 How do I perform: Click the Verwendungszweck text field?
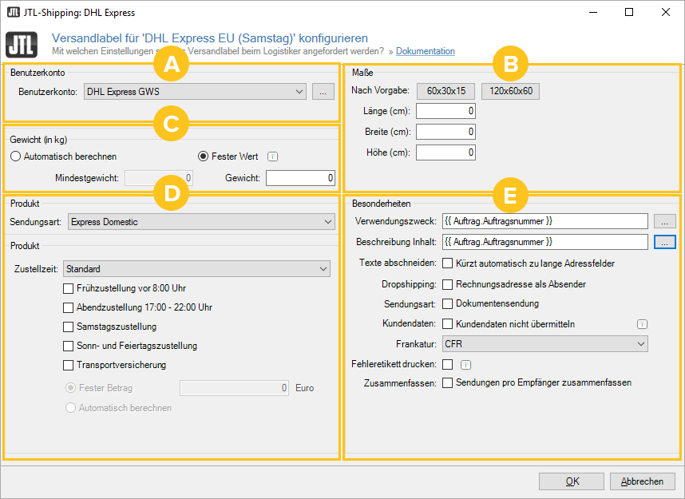pyautogui.click(x=544, y=221)
